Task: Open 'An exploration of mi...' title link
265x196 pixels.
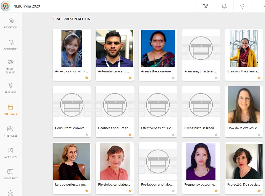Action: coord(72,71)
